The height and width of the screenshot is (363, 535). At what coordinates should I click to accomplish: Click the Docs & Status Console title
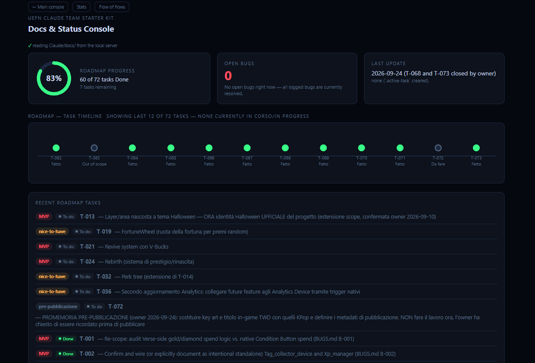point(71,29)
